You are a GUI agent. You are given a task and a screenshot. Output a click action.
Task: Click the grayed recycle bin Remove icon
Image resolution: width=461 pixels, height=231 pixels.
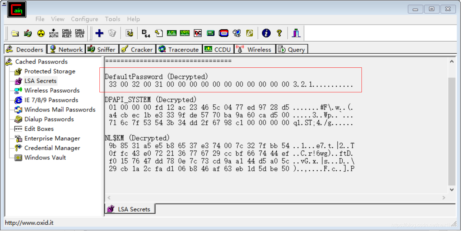pos(112,33)
